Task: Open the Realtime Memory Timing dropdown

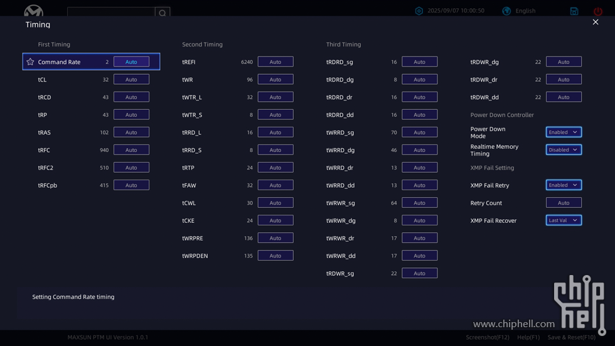Action: click(x=564, y=150)
